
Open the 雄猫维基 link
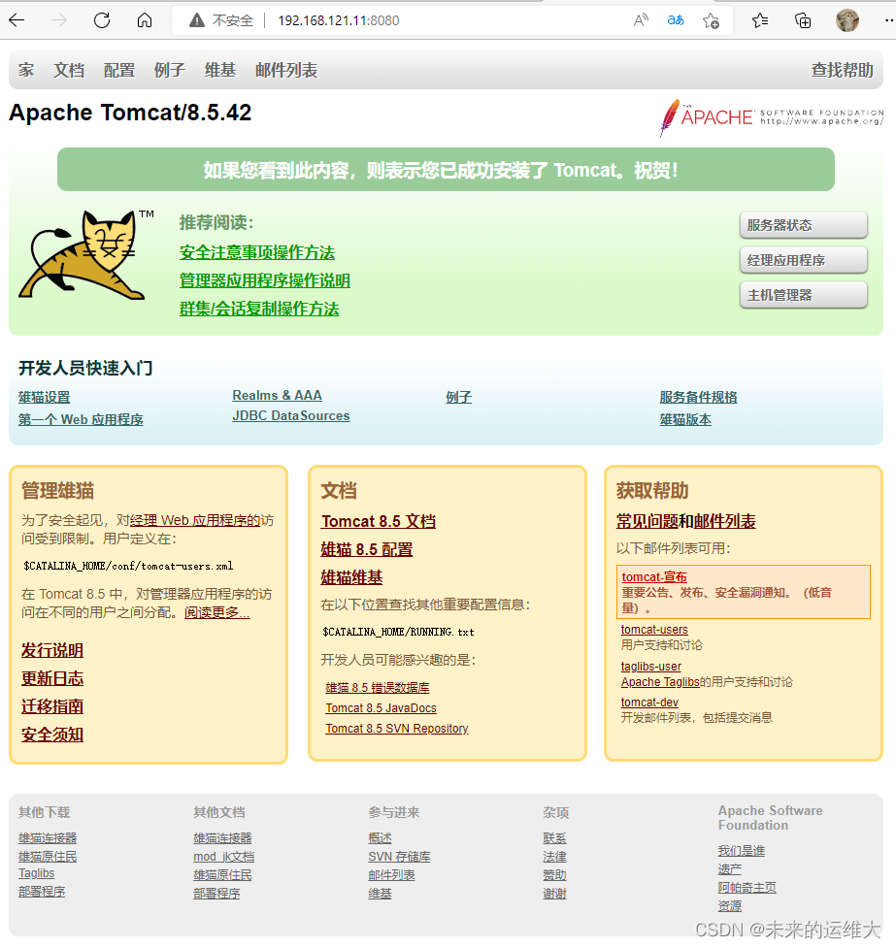tap(351, 577)
